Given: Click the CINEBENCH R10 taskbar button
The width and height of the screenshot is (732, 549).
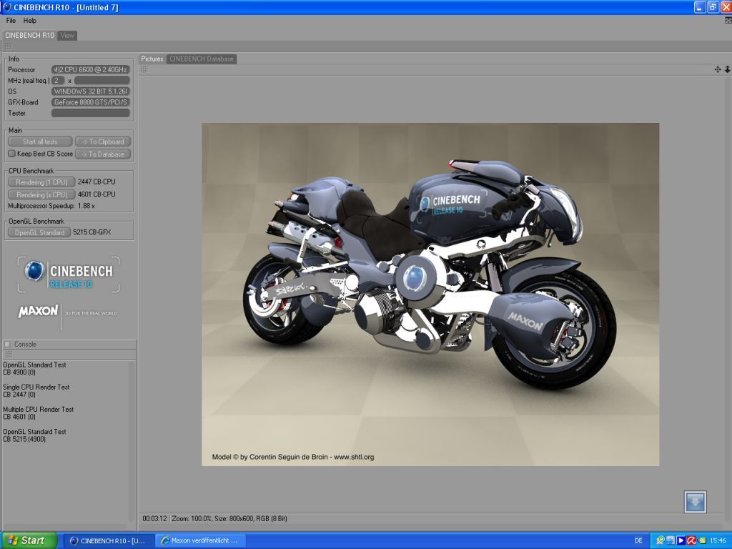Looking at the screenshot, I should click(107, 540).
